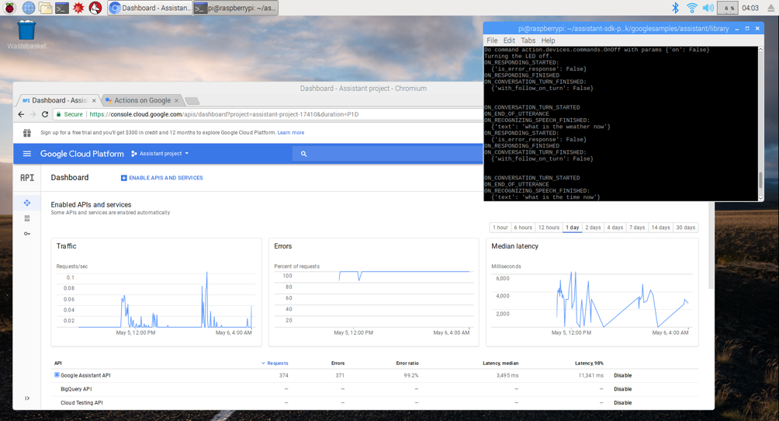
Task: Open the Wolfram icon in taskbar
Action: [95, 8]
